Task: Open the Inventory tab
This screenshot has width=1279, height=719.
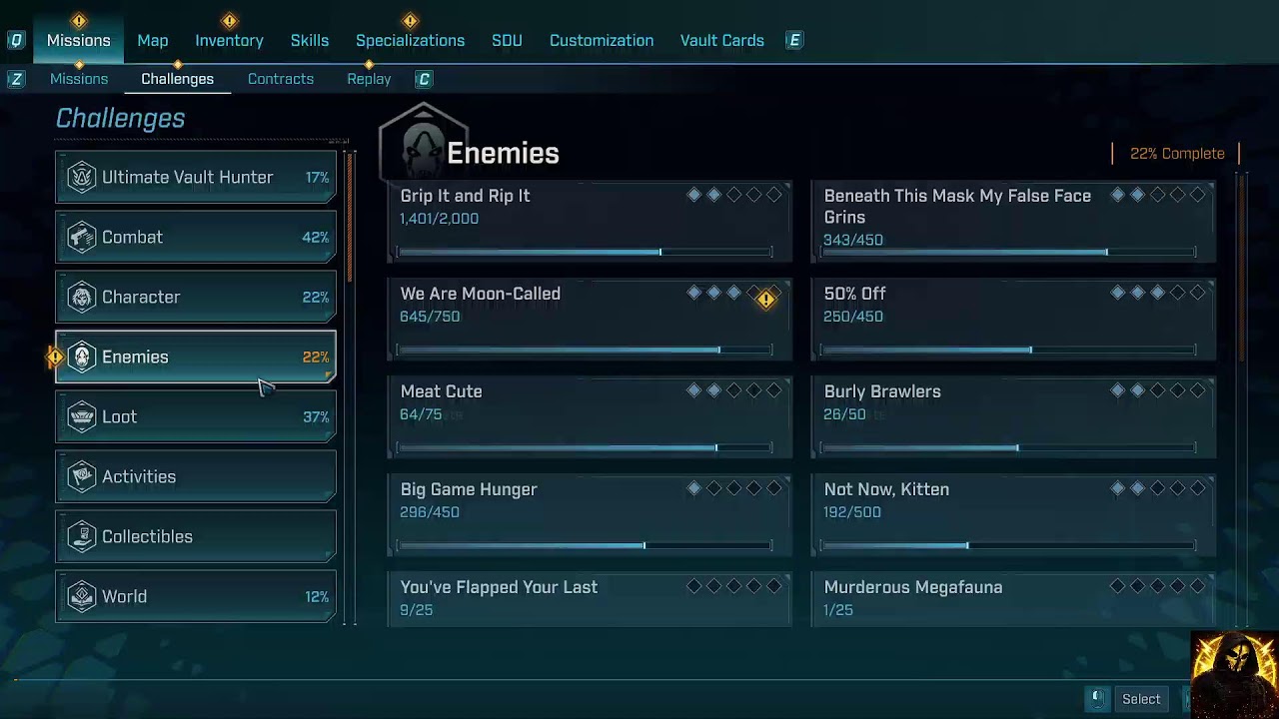Action: [230, 40]
